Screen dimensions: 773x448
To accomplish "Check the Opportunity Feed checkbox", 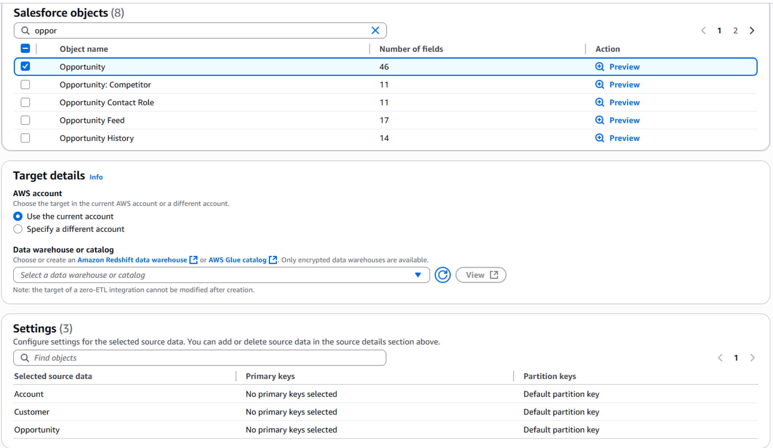I will (25, 120).
